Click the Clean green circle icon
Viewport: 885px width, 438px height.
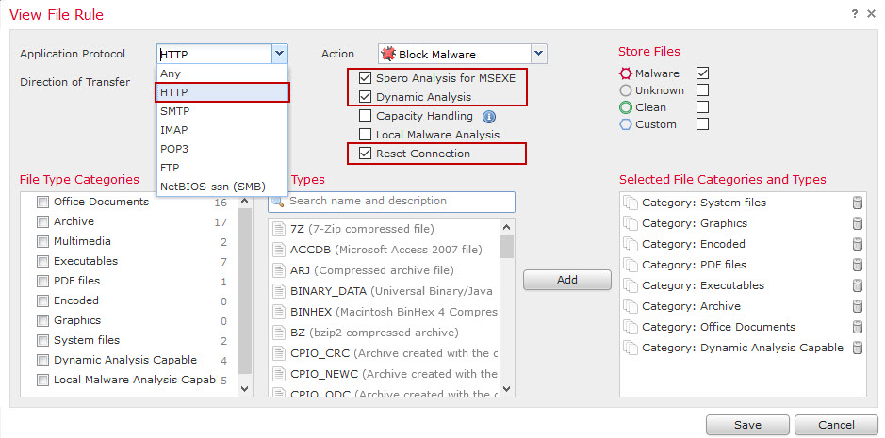coord(626,107)
